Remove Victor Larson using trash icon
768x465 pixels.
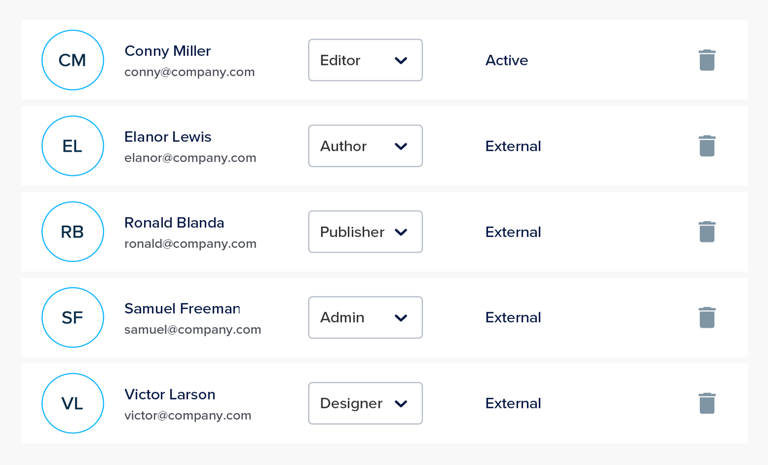707,403
